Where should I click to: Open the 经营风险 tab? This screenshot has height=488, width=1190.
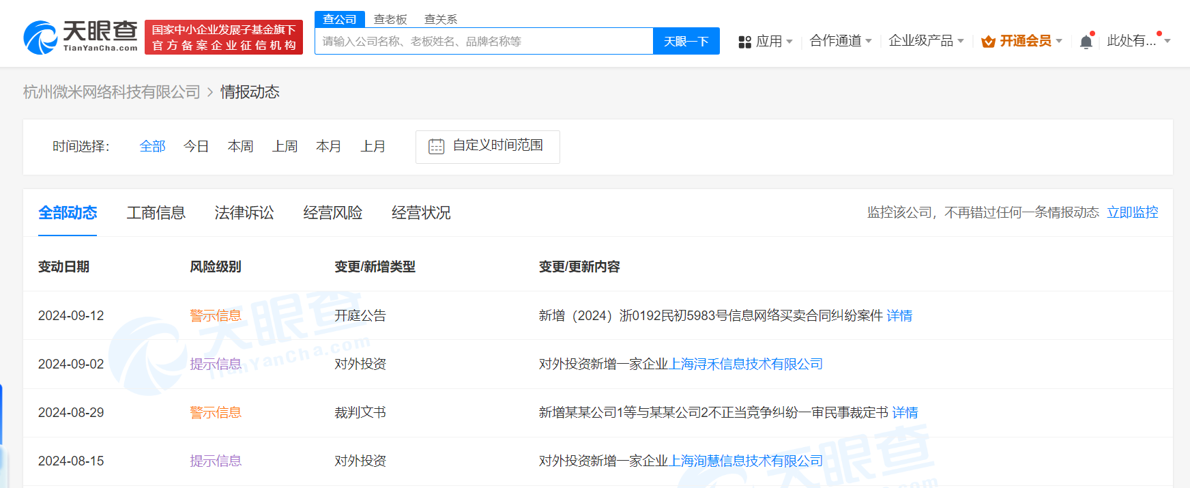click(x=333, y=213)
